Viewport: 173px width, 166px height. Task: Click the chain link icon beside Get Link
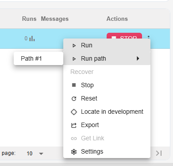pyautogui.click(x=74, y=139)
